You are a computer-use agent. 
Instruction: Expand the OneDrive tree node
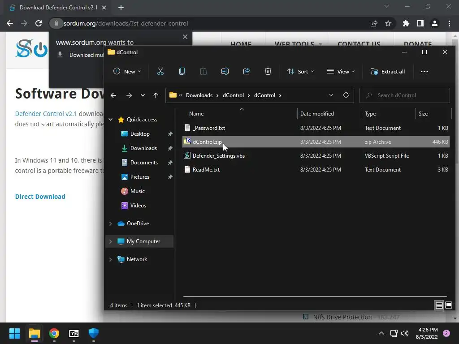click(111, 224)
